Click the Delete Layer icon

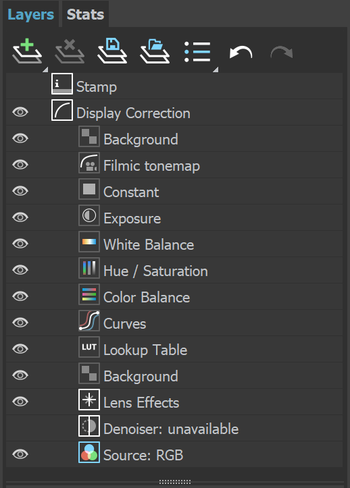[x=70, y=51]
